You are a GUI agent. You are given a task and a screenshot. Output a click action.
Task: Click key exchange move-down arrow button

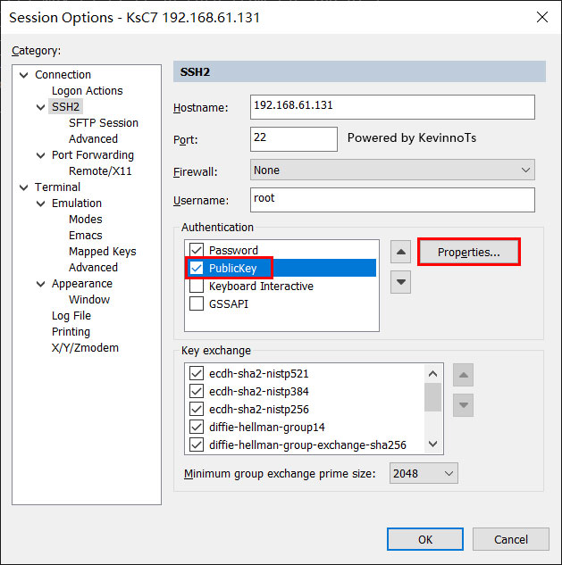463,405
